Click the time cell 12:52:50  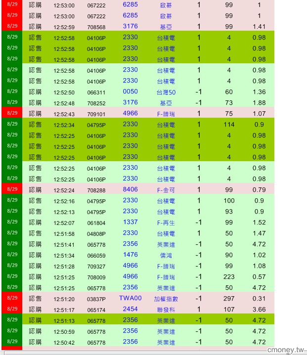[x=64, y=92]
